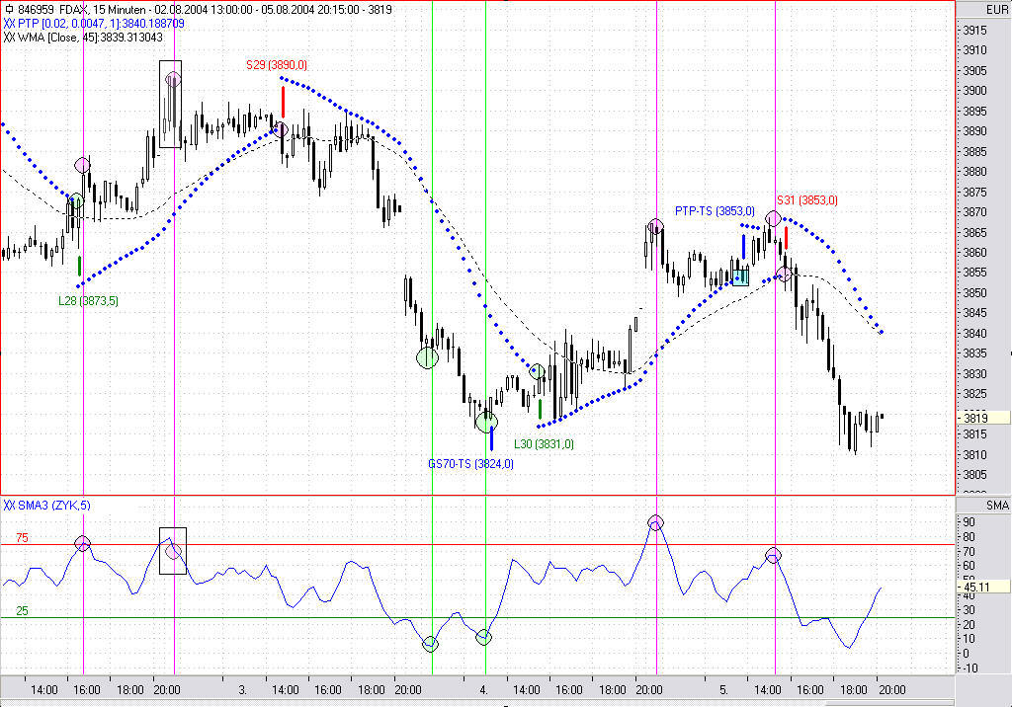Select the green L28 long entry marker bar
This screenshot has width=1012, height=707.
79,266
